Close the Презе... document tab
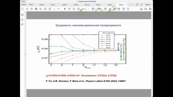This screenshot has width=173, height=97. 126,5
